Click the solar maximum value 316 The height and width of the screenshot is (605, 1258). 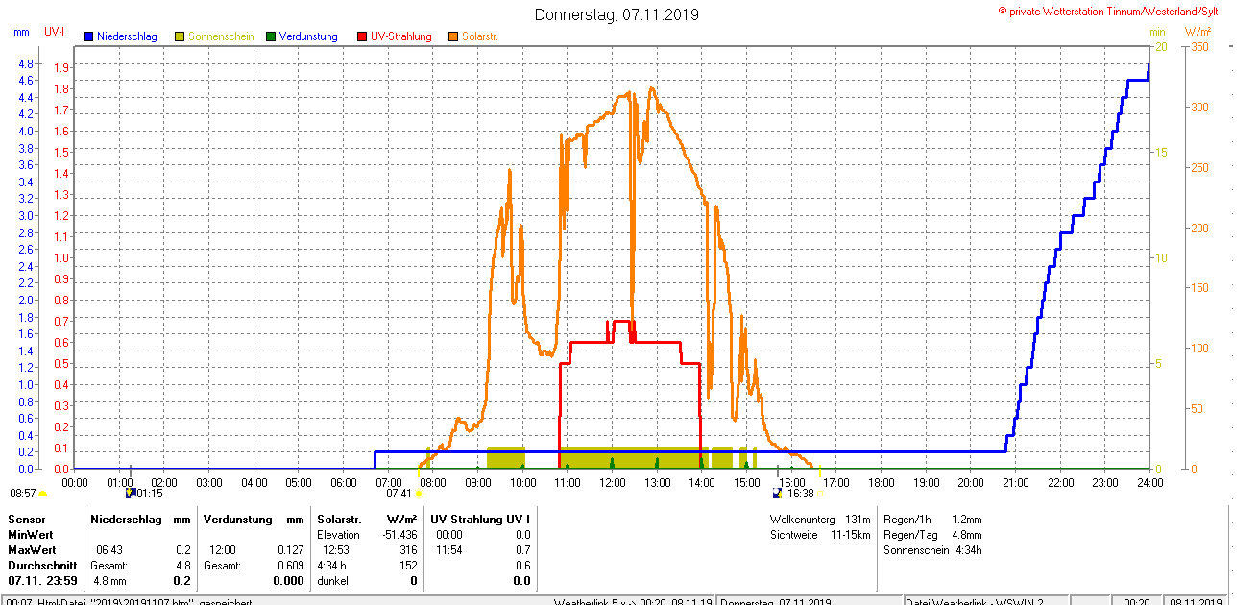[x=408, y=550]
